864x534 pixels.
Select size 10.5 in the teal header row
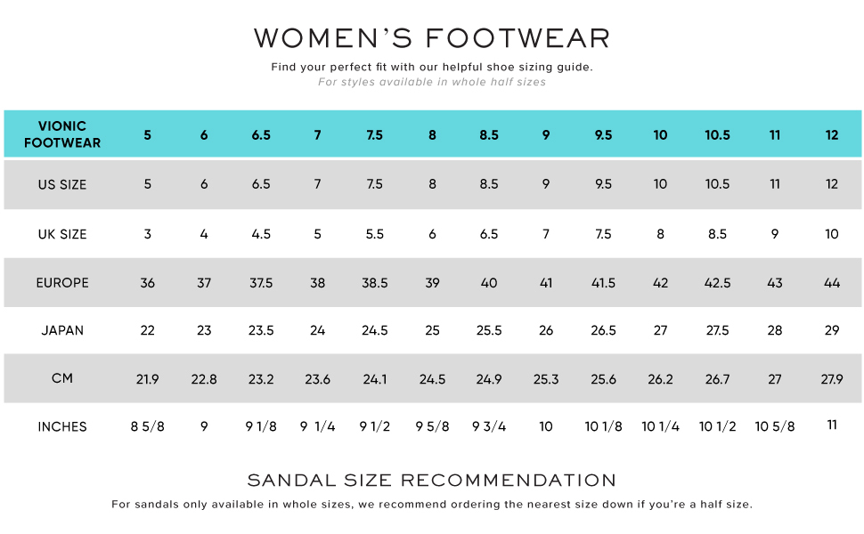[x=717, y=135]
